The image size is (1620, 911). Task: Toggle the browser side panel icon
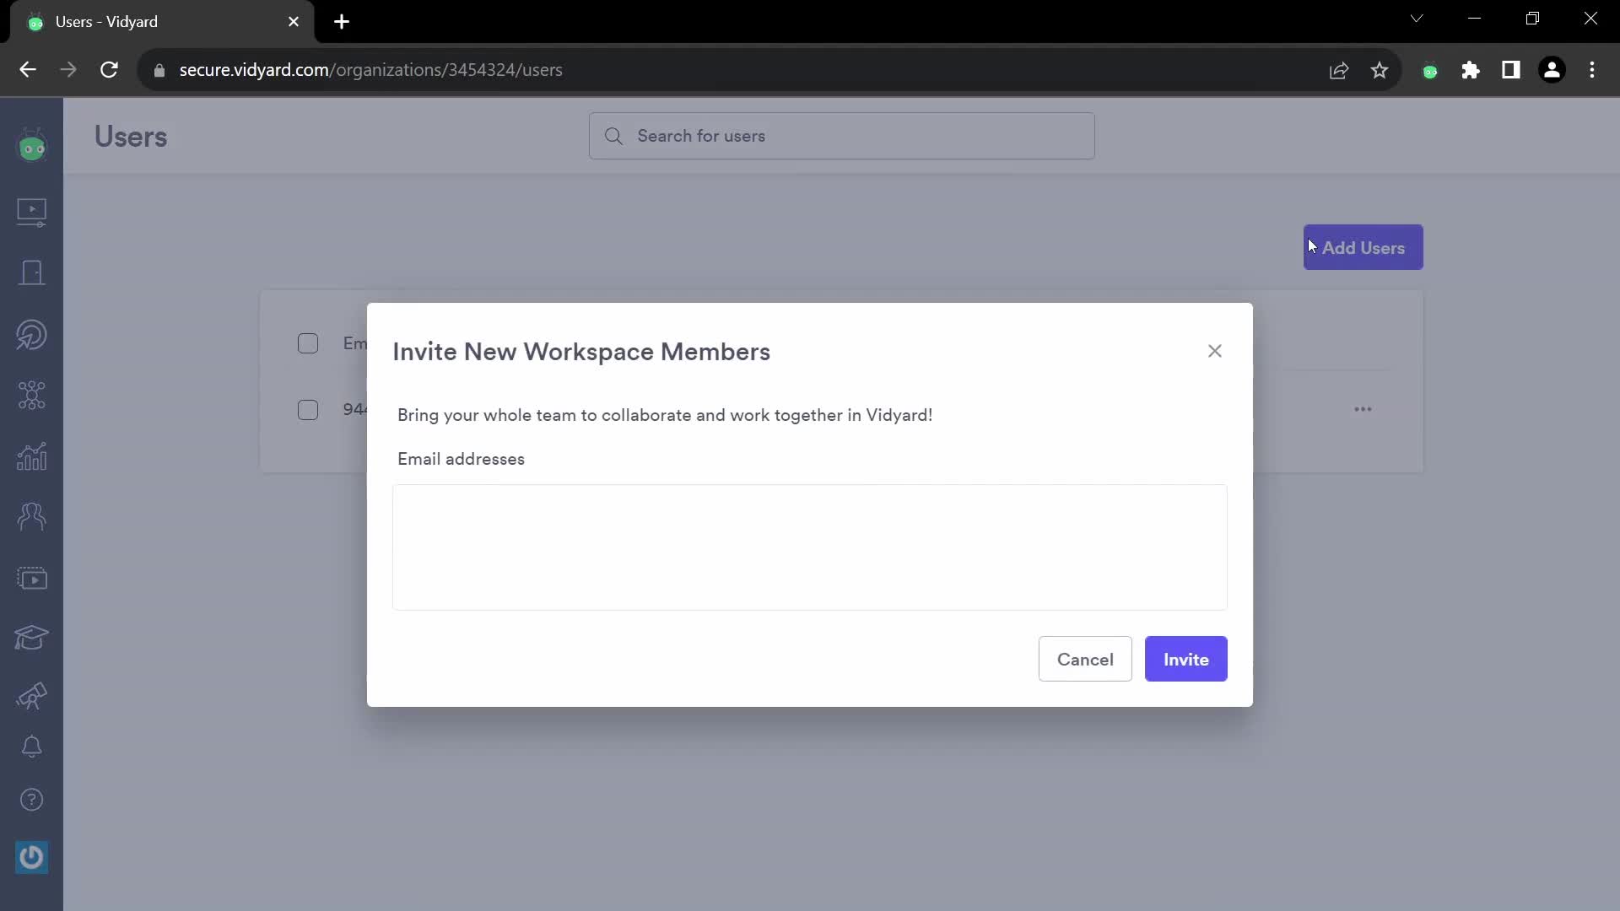[x=1511, y=70]
